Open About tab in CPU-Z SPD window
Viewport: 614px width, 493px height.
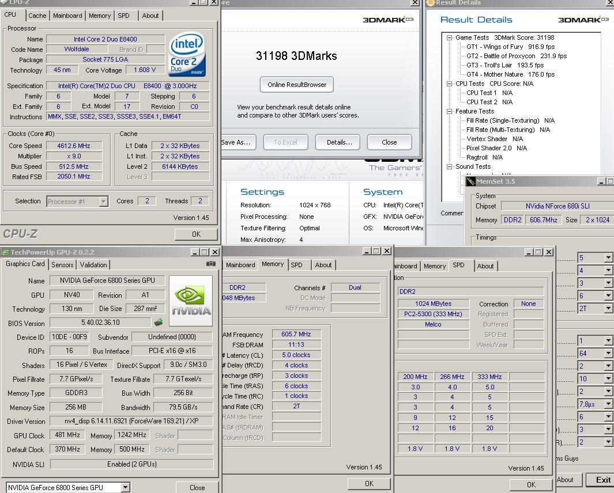pyautogui.click(x=485, y=266)
